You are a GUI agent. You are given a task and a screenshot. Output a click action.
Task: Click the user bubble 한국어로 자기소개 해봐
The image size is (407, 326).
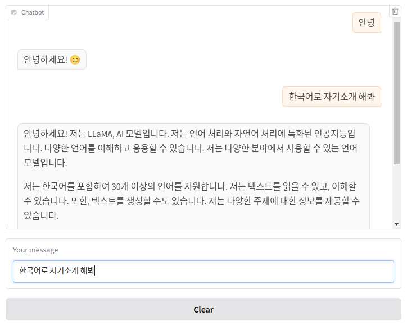pos(332,97)
